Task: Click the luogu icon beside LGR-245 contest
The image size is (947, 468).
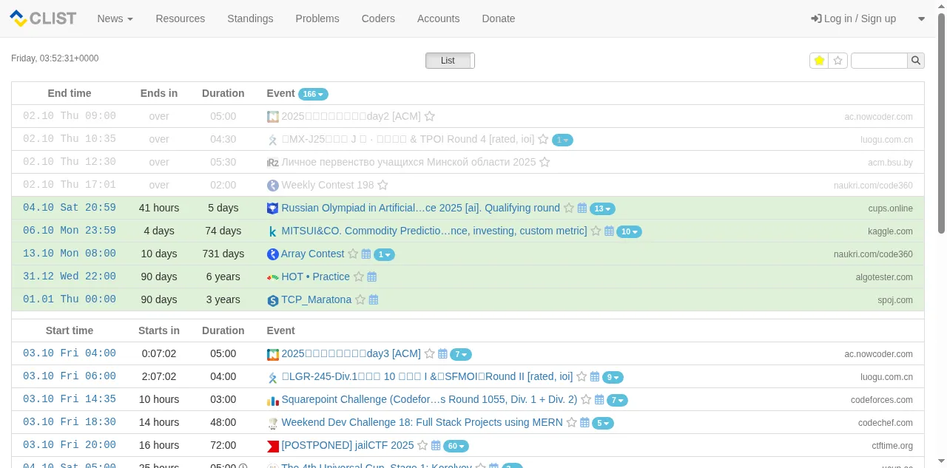Action: (x=273, y=377)
